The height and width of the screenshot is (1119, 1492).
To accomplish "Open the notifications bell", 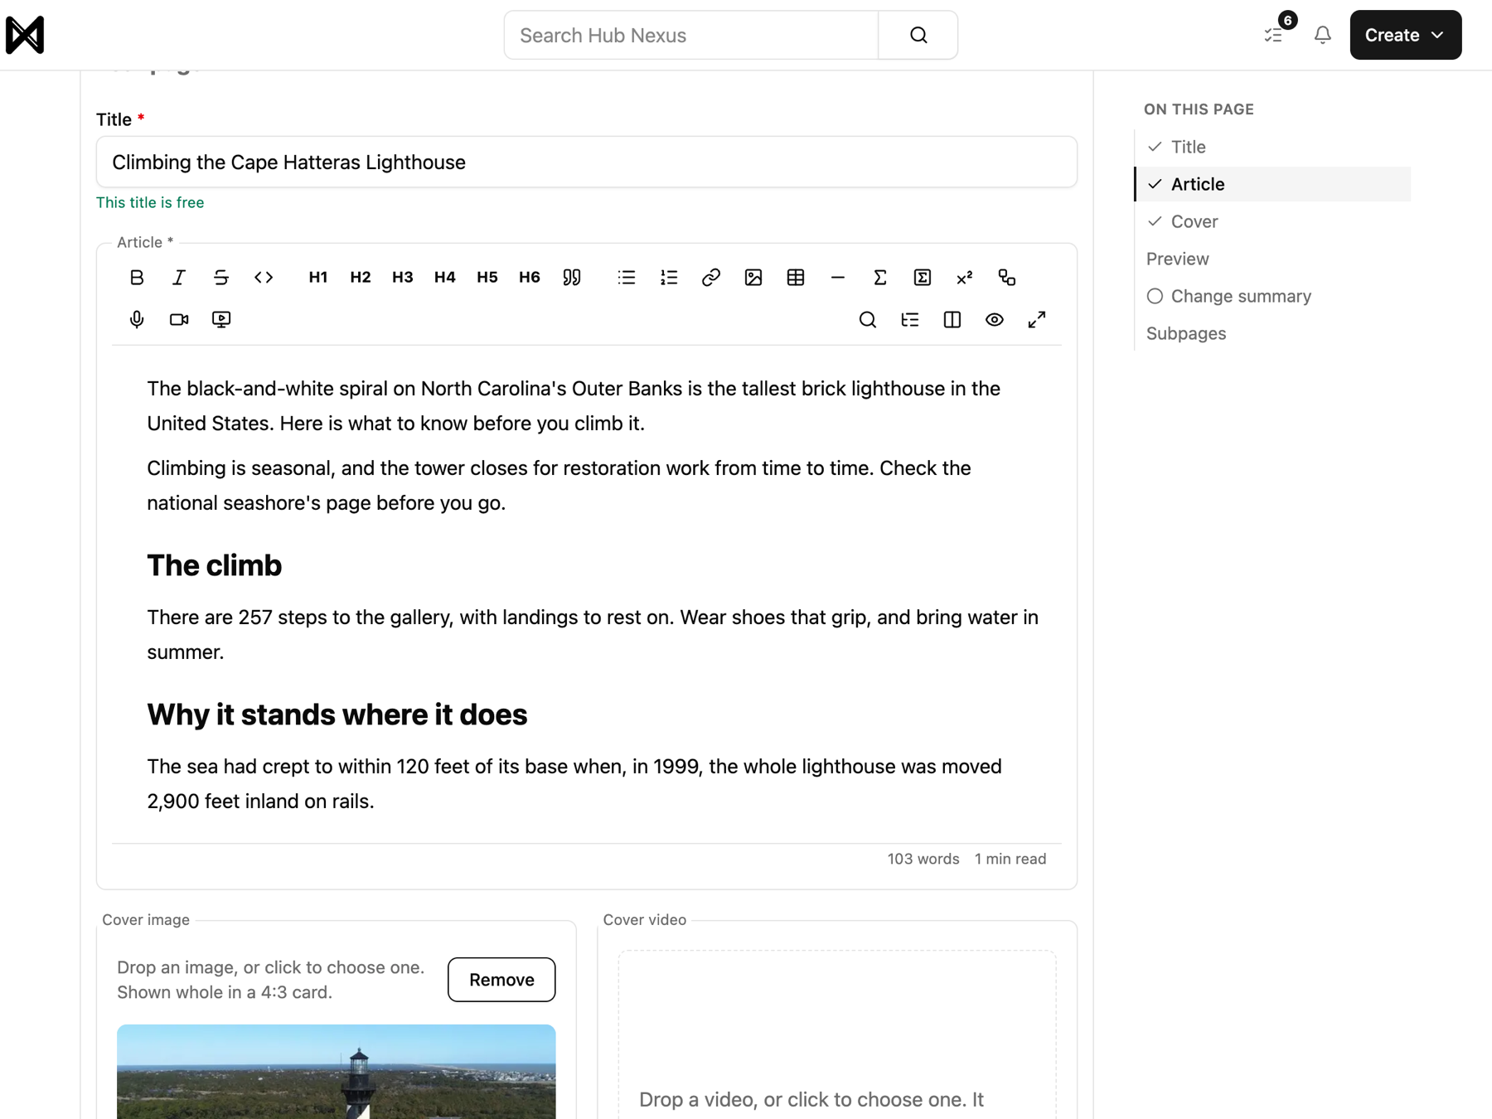I will click(x=1323, y=35).
